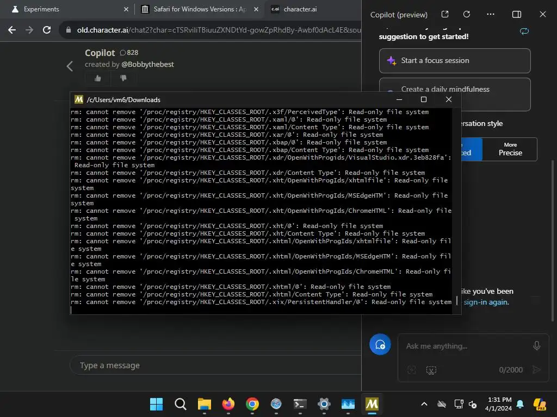Click the Copilot character name heading
557x417 pixels.
point(100,53)
